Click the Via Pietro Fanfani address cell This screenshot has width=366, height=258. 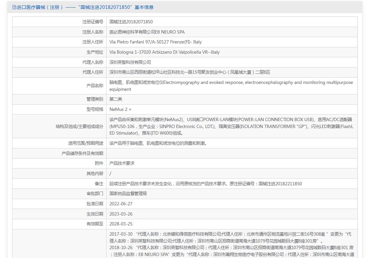(156, 42)
